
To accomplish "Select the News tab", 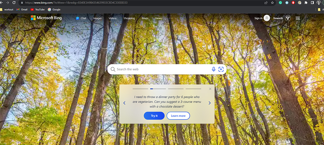I will coord(158,18).
